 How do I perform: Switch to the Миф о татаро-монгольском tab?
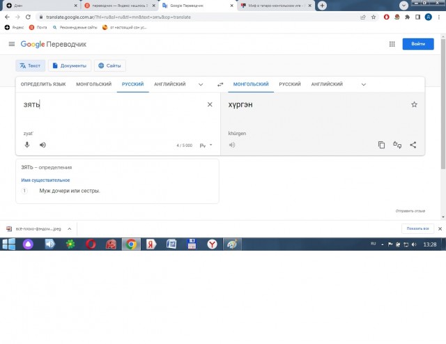(275, 6)
